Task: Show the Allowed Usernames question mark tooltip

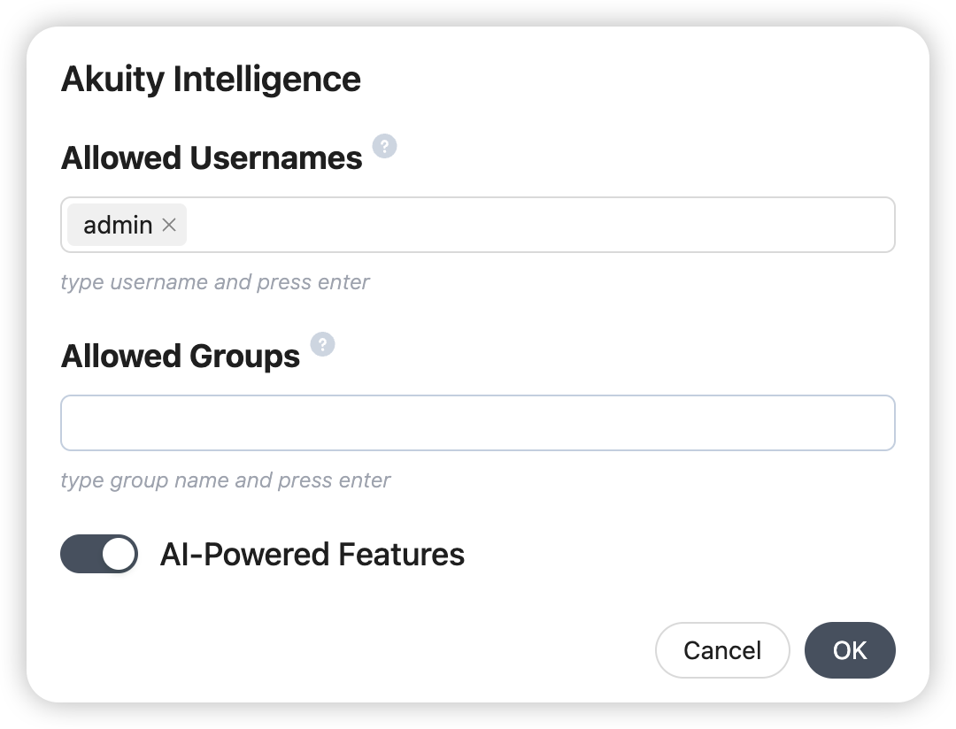Action: click(x=384, y=146)
